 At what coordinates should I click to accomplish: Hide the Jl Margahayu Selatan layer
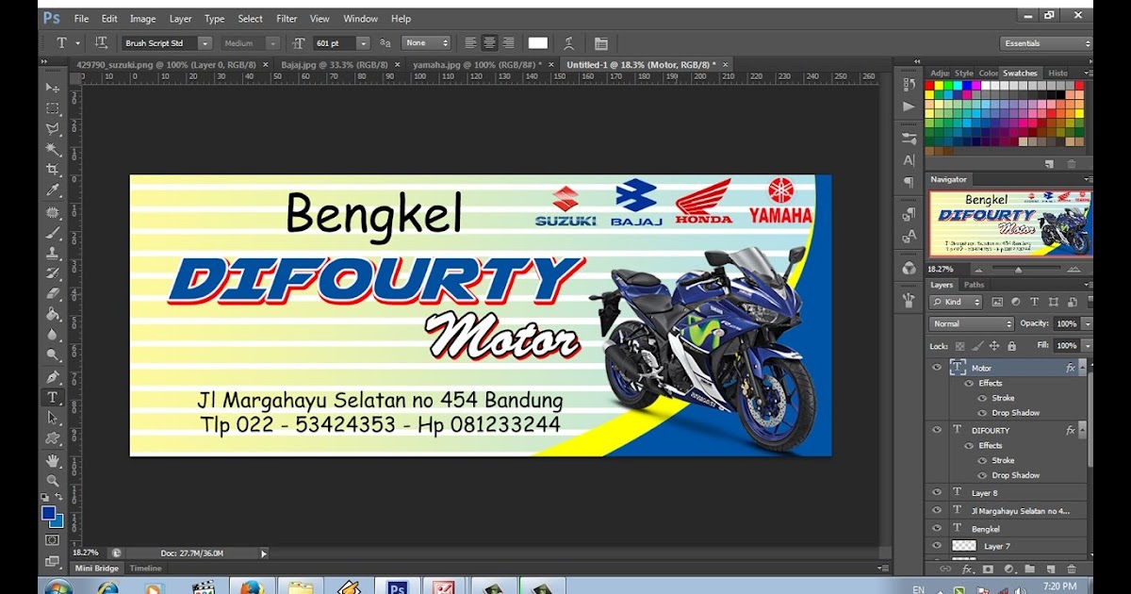click(x=937, y=510)
